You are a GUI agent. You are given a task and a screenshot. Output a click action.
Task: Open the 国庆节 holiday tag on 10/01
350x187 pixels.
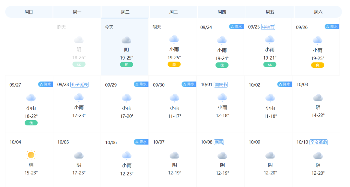[x=221, y=85]
